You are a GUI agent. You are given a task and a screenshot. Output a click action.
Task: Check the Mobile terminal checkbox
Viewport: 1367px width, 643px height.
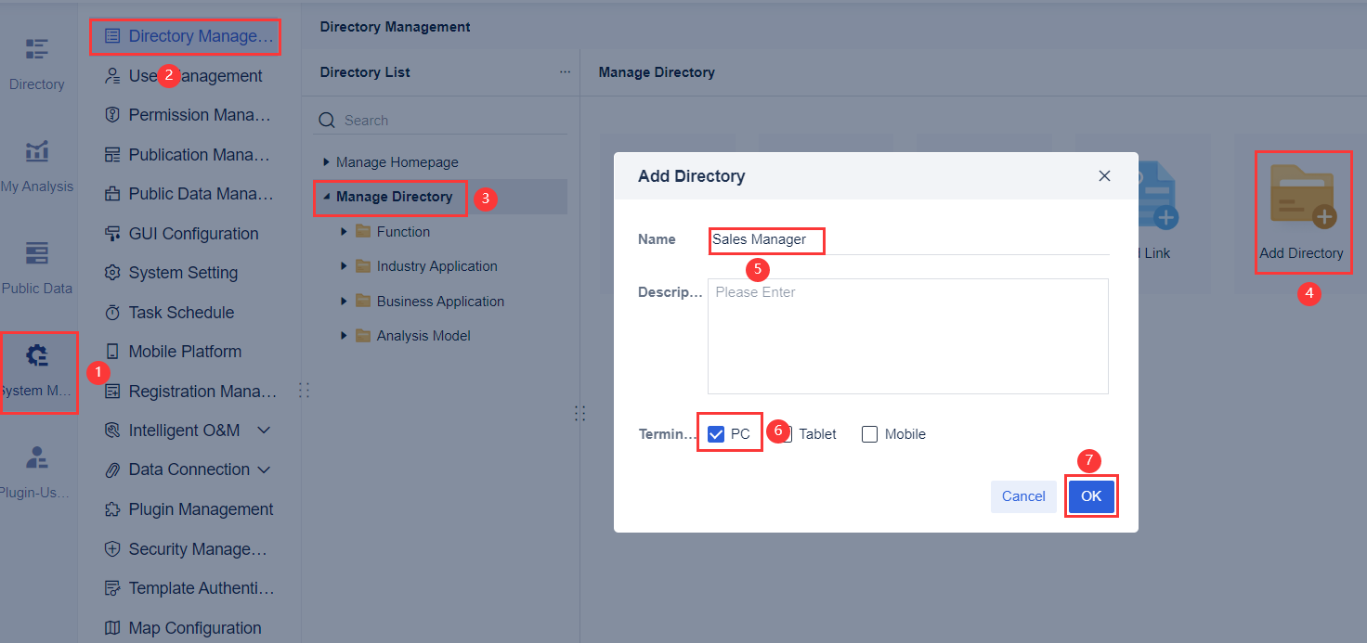pyautogui.click(x=869, y=434)
